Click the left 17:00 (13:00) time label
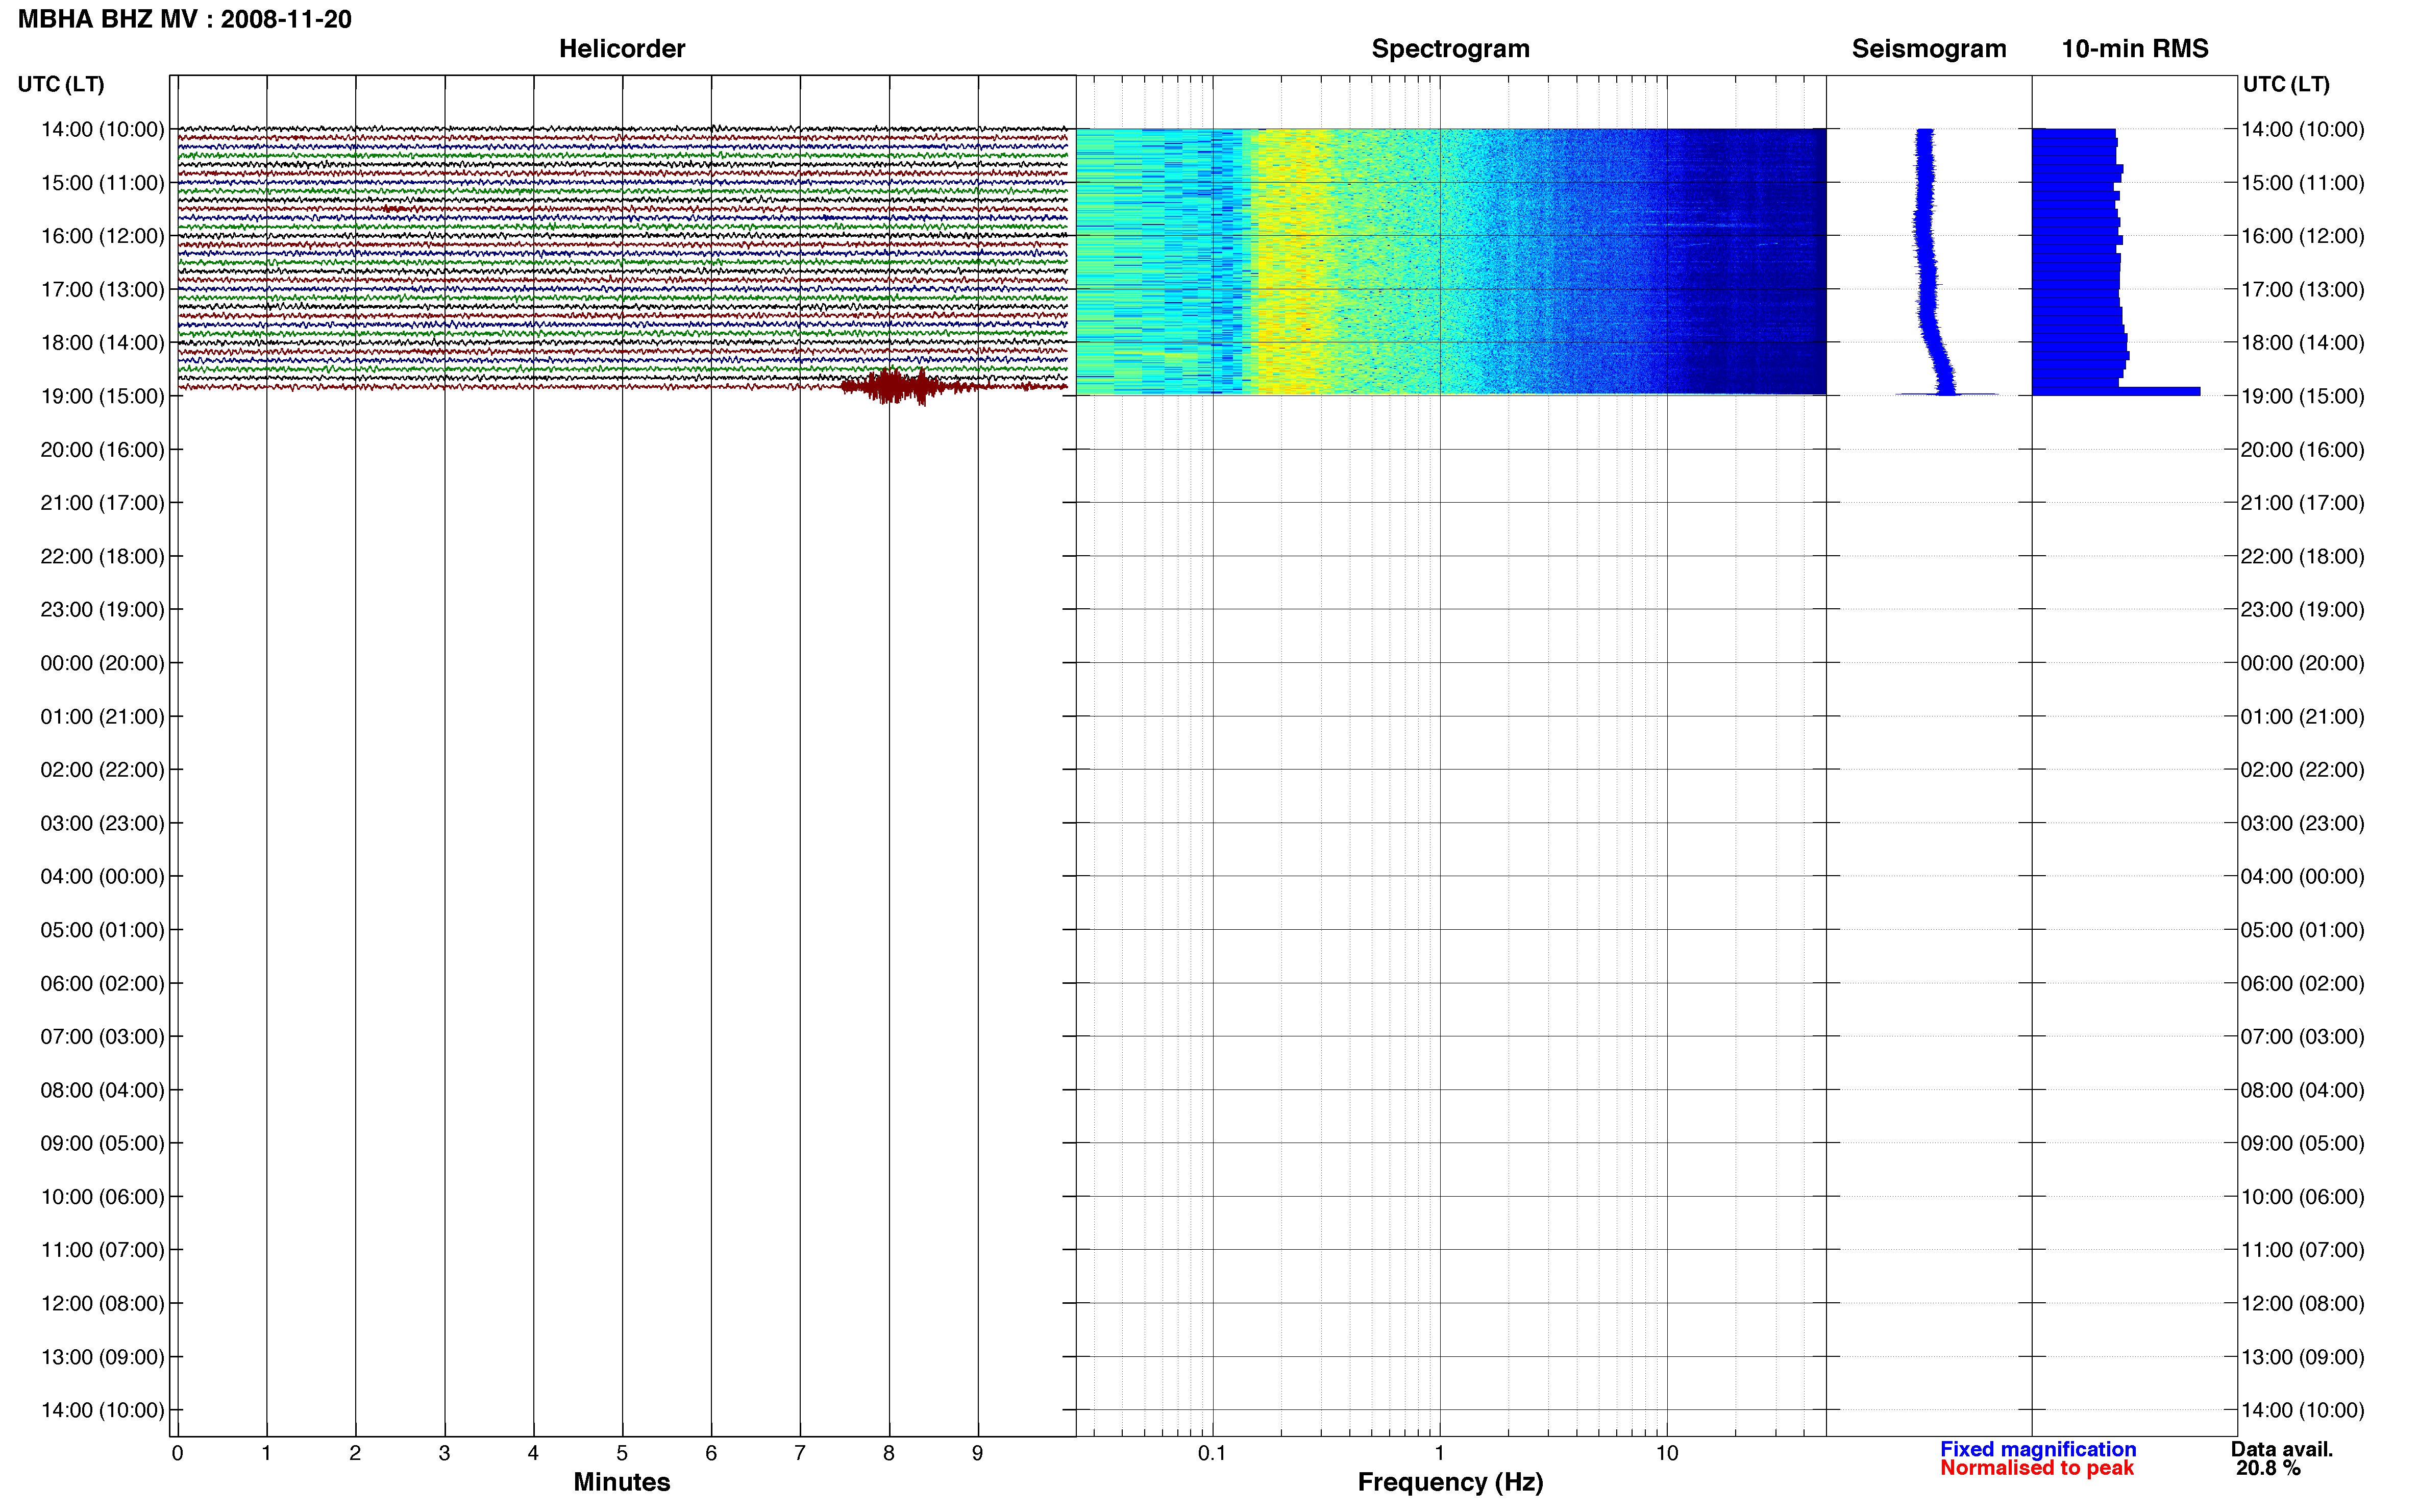 click(102, 289)
